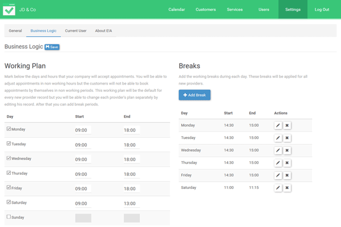Edit the Saturday break entry
The width and height of the screenshot is (341, 227).
click(278, 188)
